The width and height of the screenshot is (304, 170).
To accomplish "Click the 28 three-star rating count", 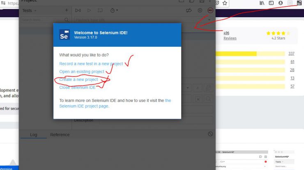I will 292,70.
